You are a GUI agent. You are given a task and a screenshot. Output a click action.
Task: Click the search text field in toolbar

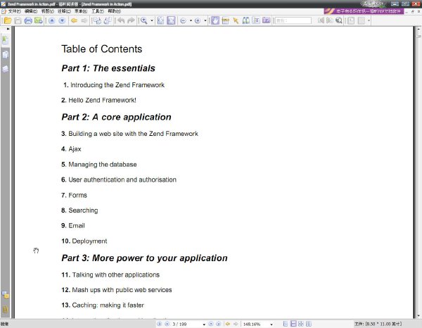(x=293, y=20)
